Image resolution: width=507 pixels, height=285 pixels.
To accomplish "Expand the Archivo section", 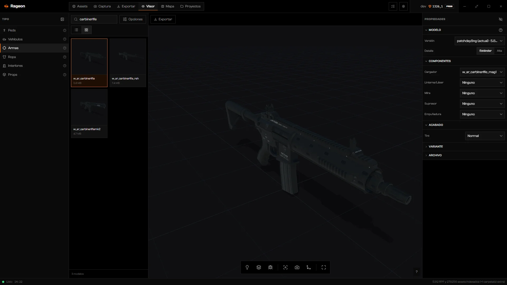I will tap(464, 155).
